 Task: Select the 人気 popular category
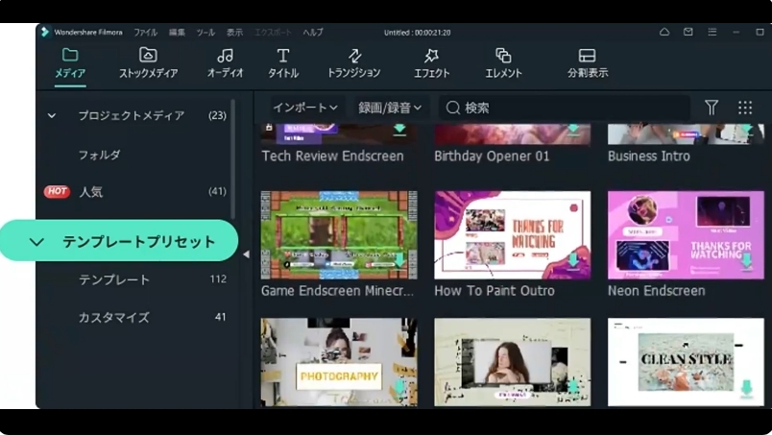91,192
